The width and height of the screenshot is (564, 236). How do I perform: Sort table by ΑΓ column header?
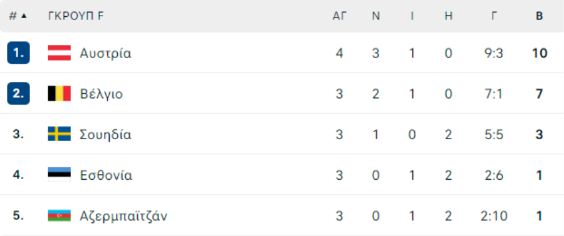point(339,16)
